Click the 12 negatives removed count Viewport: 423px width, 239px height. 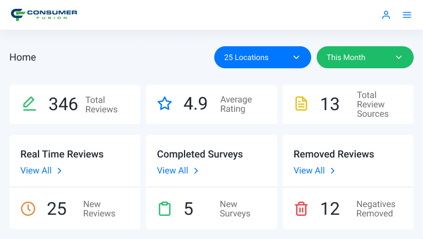[x=330, y=209]
